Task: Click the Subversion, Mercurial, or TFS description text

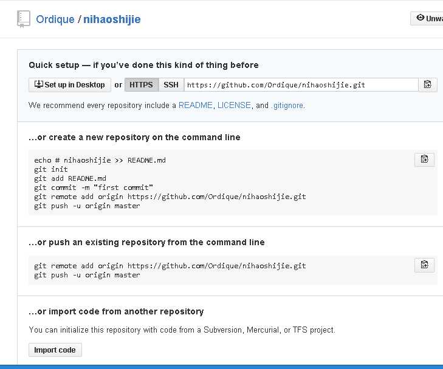Action: [x=182, y=330]
